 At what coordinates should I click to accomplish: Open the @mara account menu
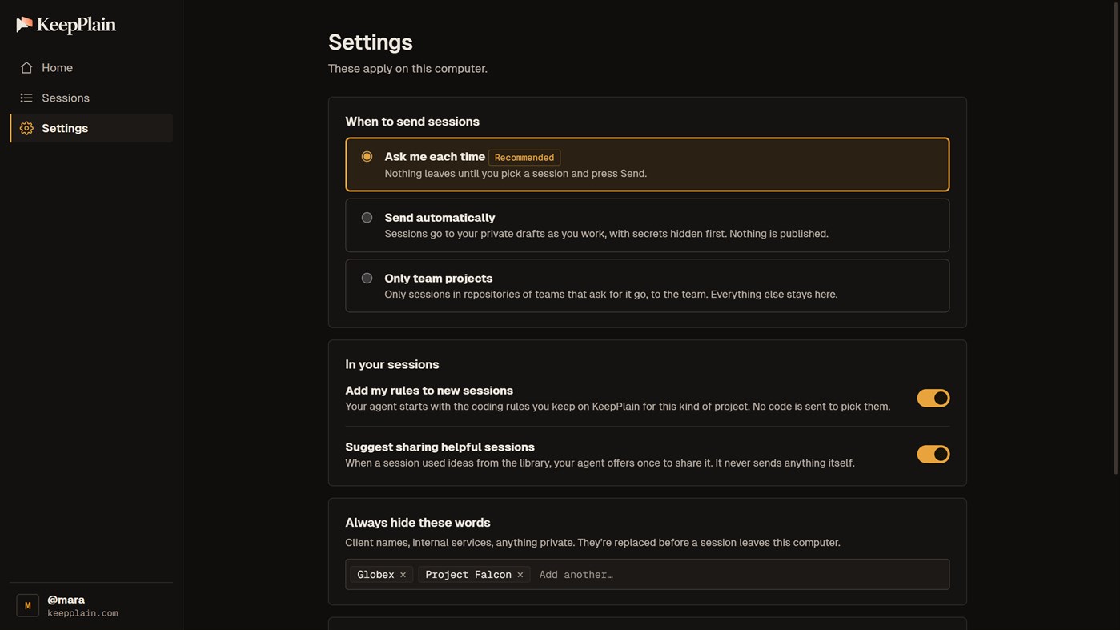(91, 606)
